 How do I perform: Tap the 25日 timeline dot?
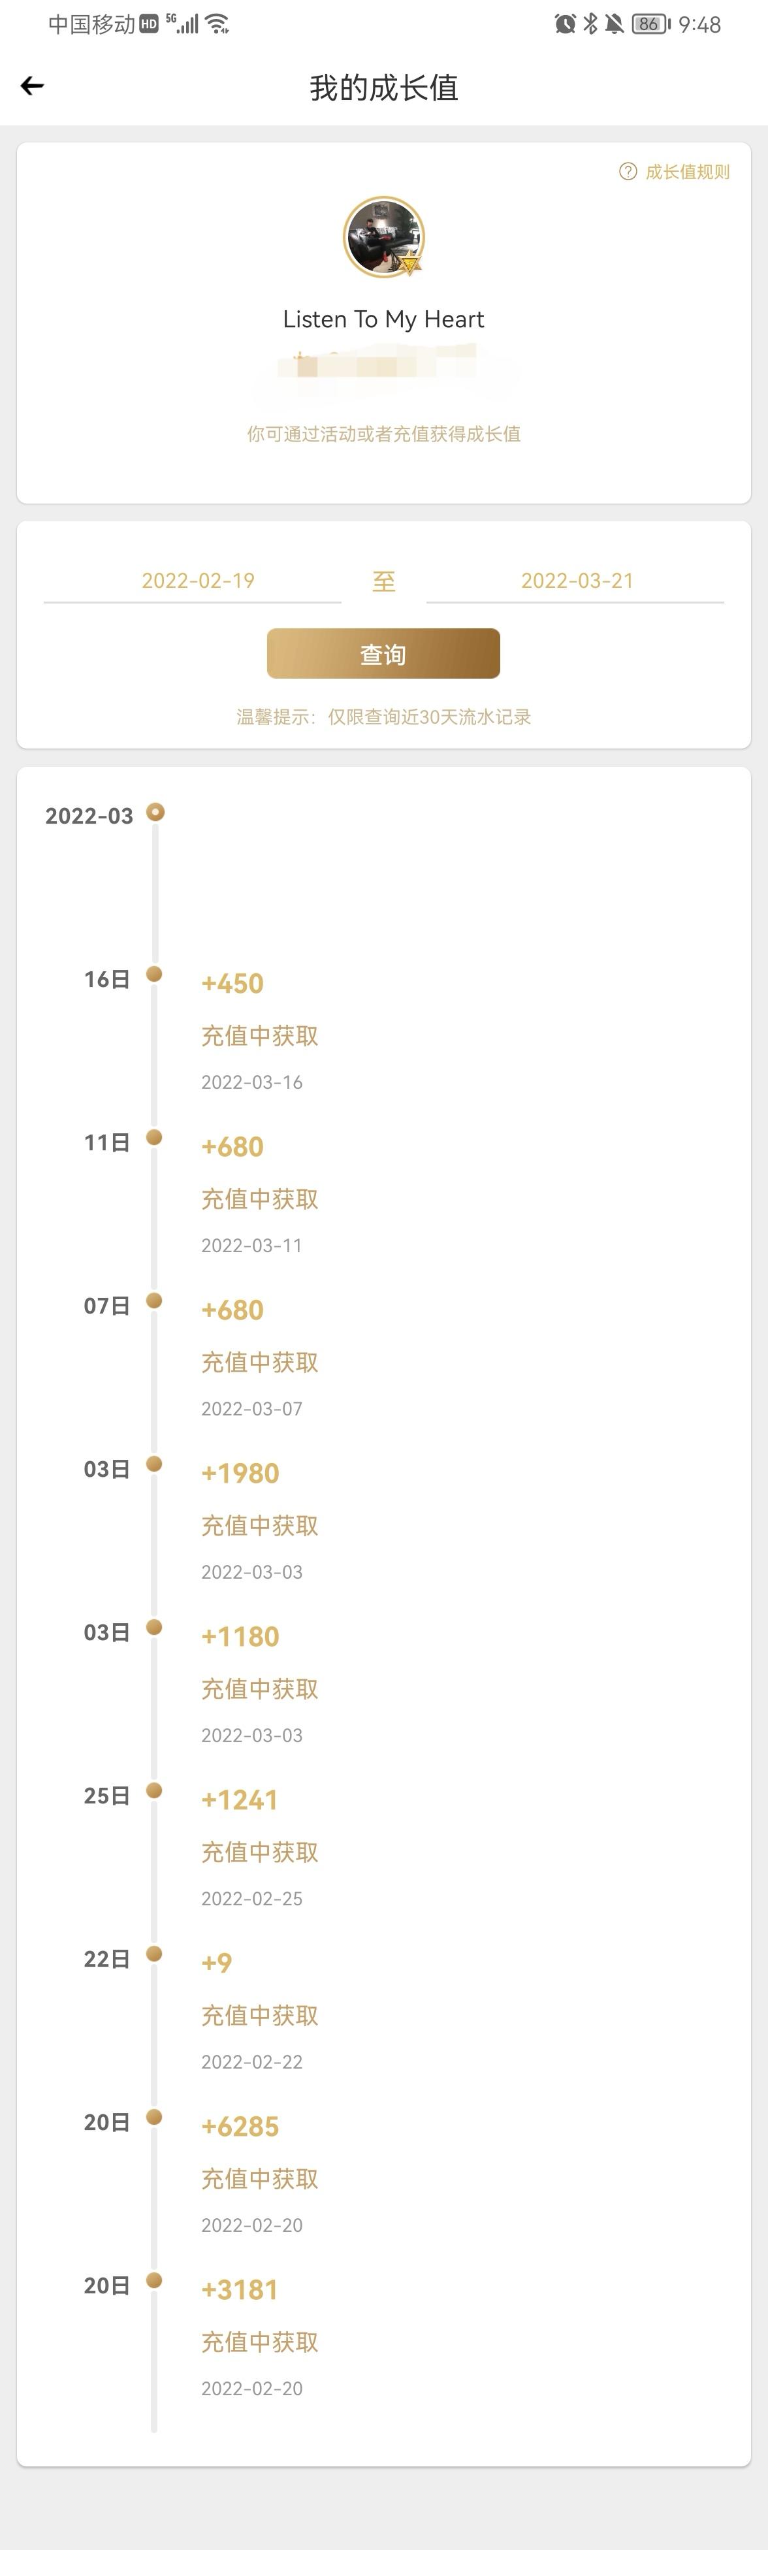coord(154,1791)
